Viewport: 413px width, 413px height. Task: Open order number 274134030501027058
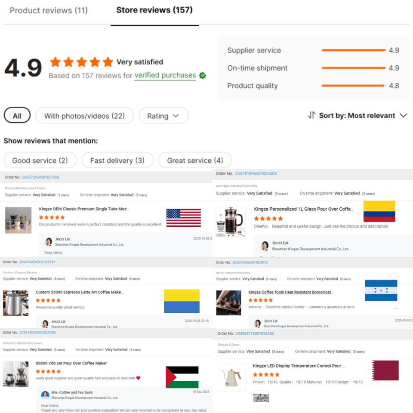(37, 333)
